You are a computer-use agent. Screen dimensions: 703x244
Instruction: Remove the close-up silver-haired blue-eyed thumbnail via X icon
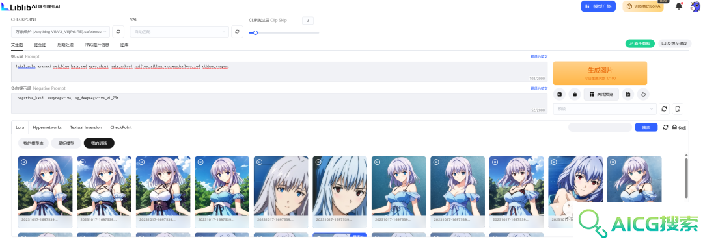pyautogui.click(x=259, y=162)
